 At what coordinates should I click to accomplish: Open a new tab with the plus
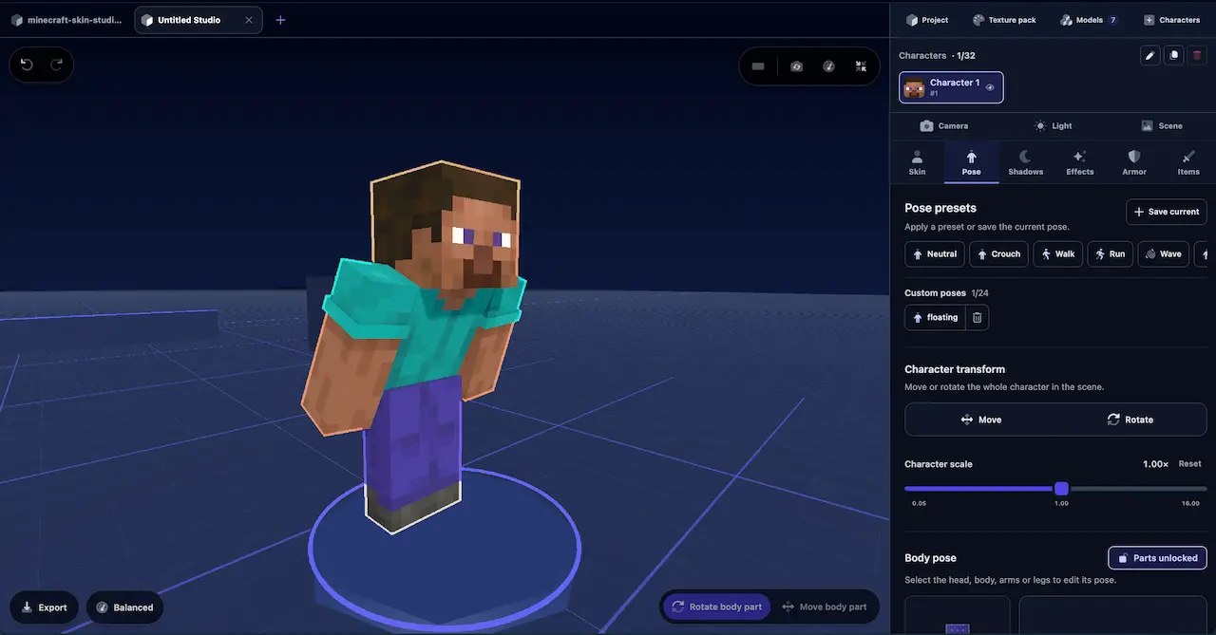point(280,20)
